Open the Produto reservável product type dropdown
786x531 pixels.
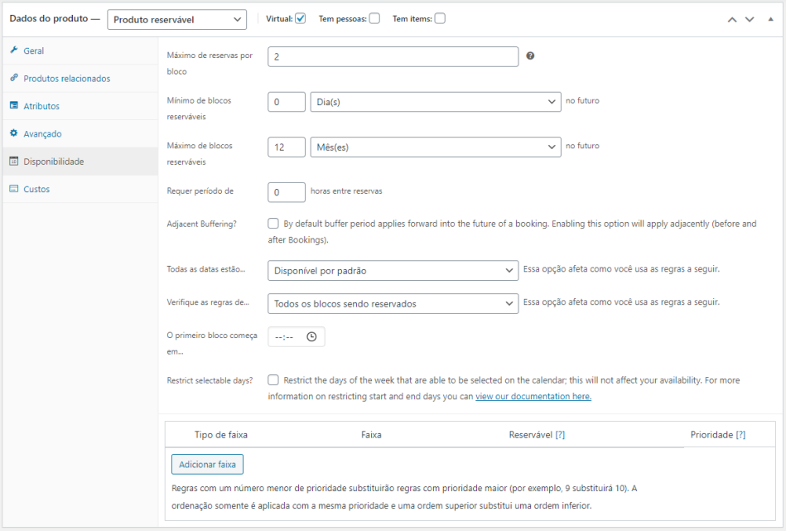(x=176, y=19)
